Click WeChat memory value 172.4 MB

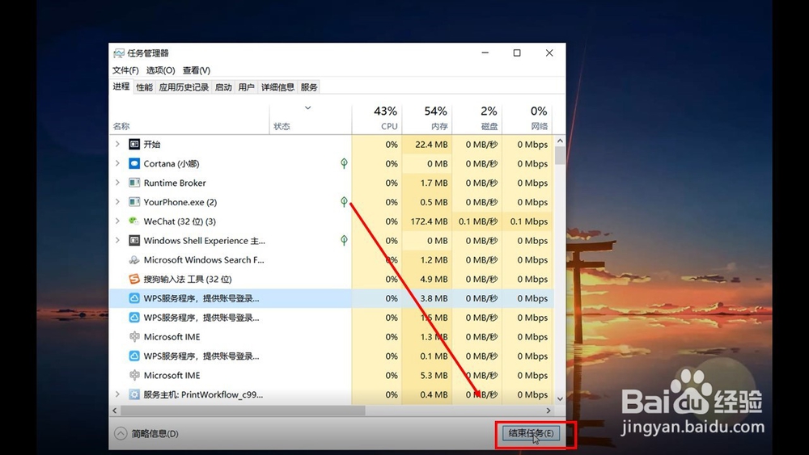click(429, 221)
